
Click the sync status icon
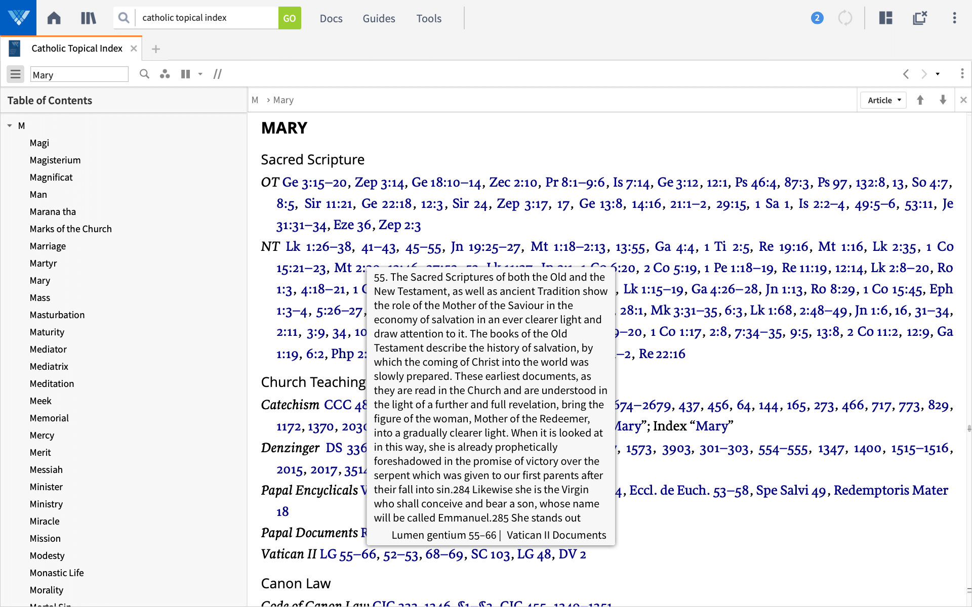[845, 18]
